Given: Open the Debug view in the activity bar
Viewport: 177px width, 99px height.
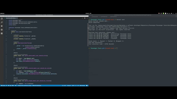Looking at the screenshot, I should [x=2, y=30].
